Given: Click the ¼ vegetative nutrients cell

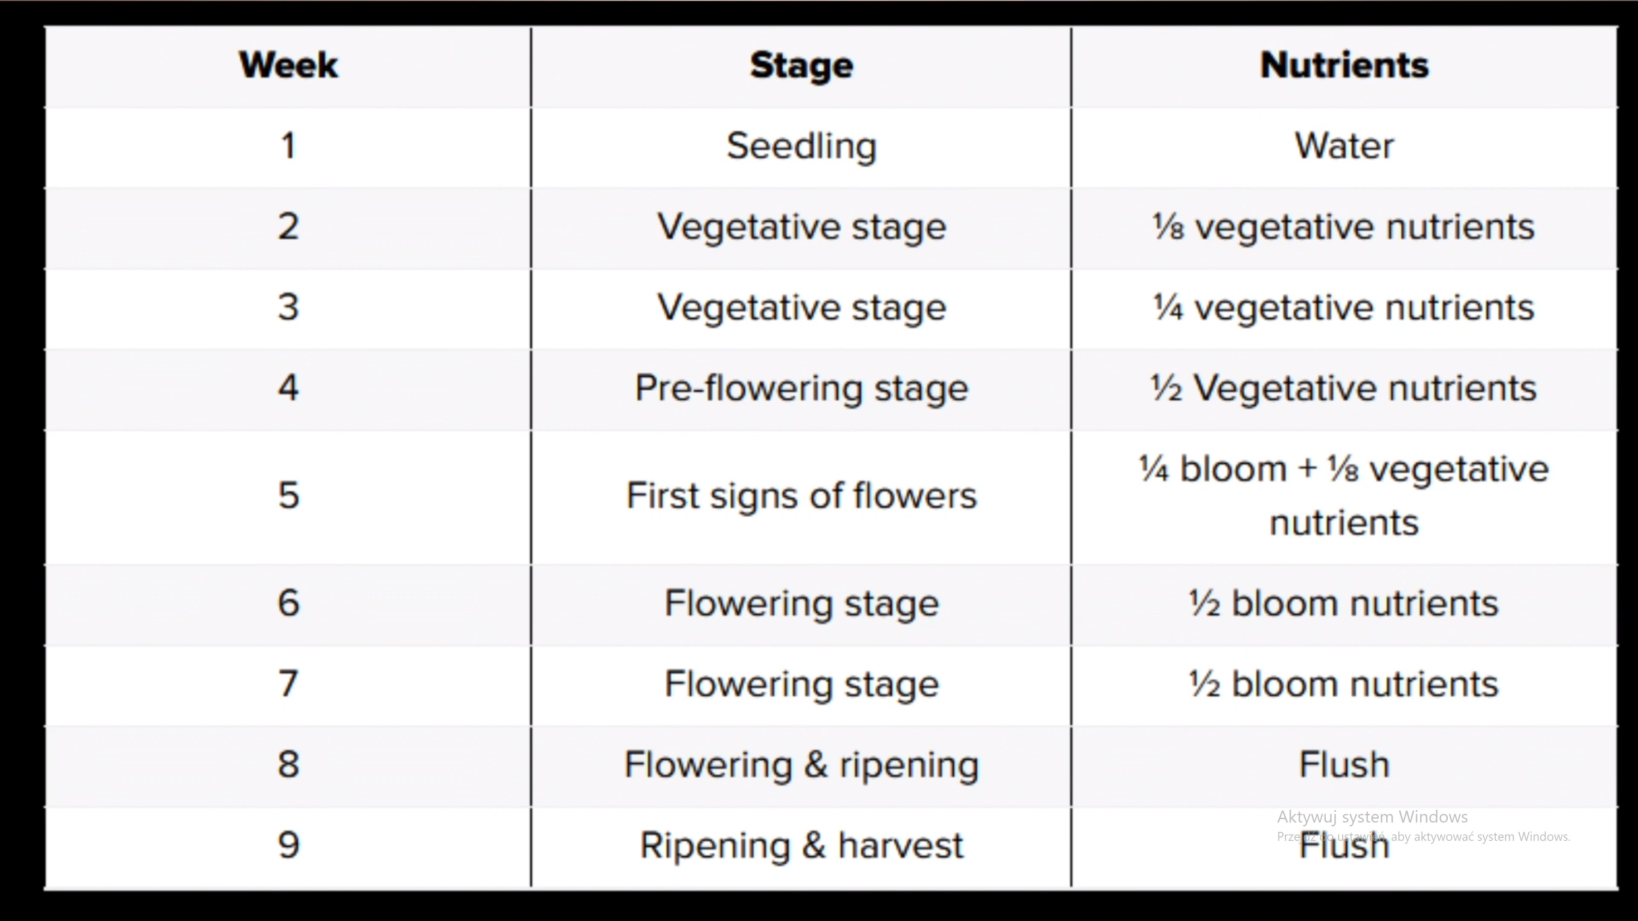Looking at the screenshot, I should [1344, 308].
